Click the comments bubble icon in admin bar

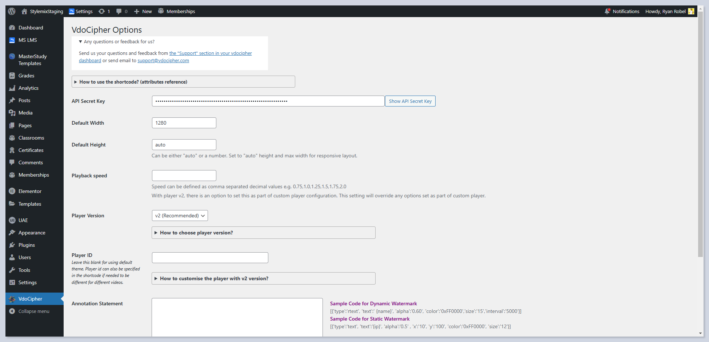point(119,11)
